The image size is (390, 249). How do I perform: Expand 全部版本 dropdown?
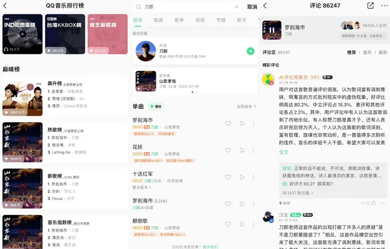[x=246, y=106]
